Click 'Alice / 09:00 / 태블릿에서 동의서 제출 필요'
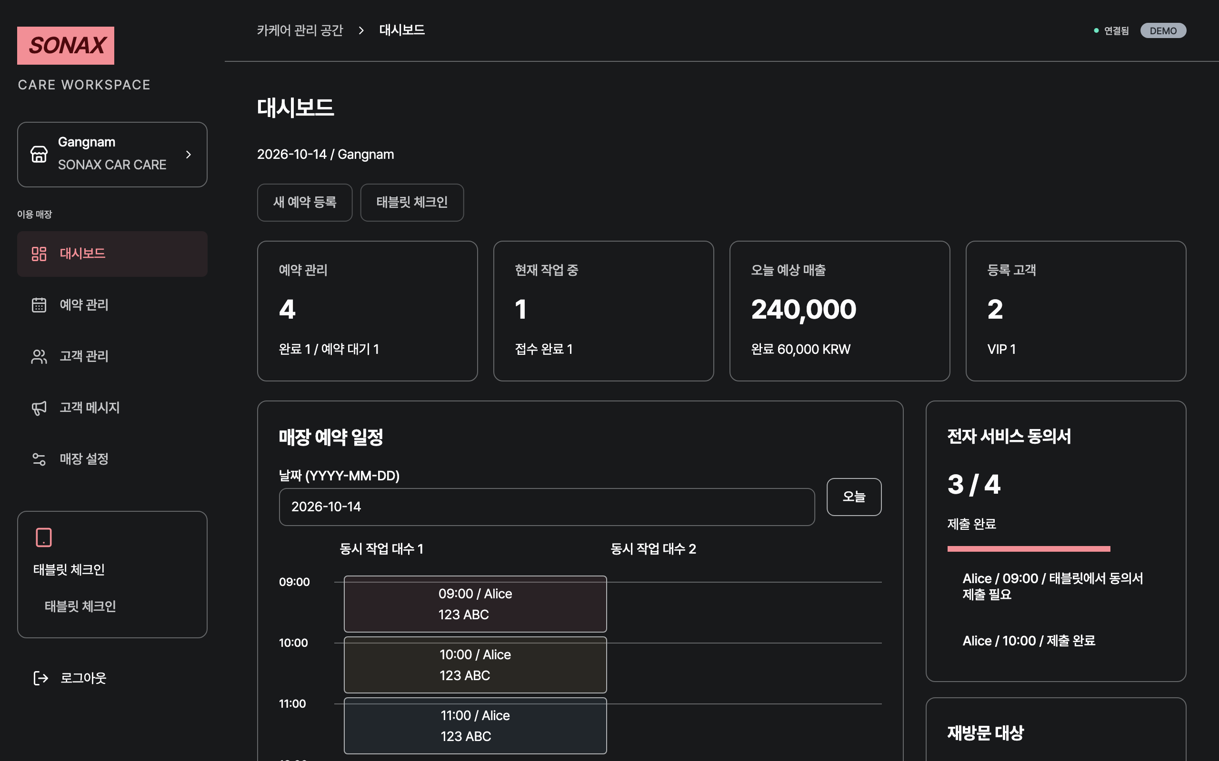The width and height of the screenshot is (1219, 761). point(1053,586)
